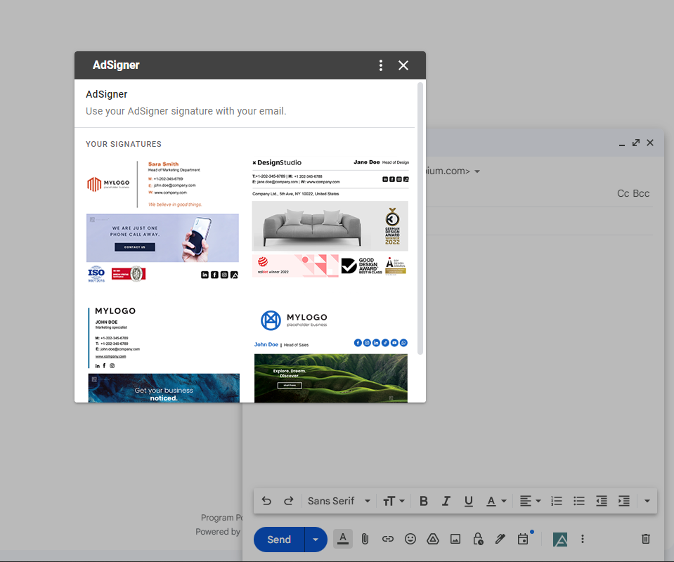Open the Sans Serif font dropdown

(339, 501)
